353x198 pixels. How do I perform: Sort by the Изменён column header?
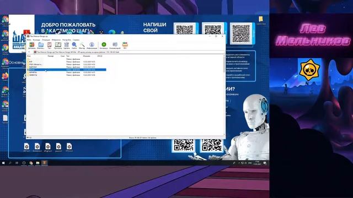[x=87, y=56]
